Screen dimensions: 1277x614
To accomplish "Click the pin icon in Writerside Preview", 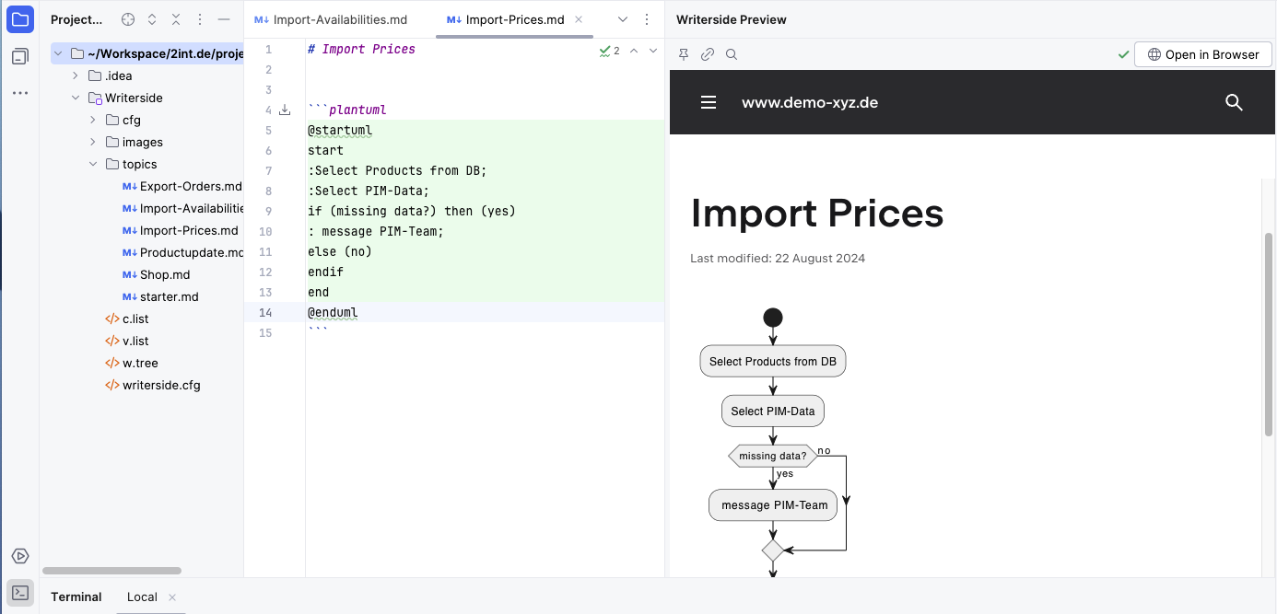I will click(684, 54).
